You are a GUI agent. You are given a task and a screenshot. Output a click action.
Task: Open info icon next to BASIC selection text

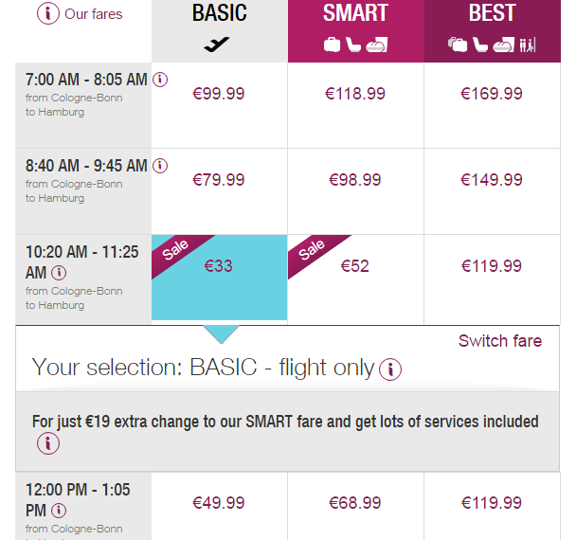[x=390, y=369]
